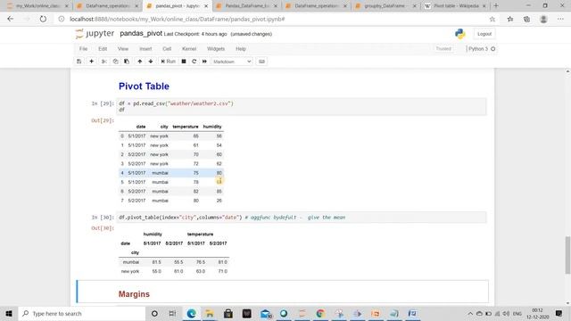The width and height of the screenshot is (571, 321).
Task: Interrupt the kernel with stop icon
Action: tap(184, 62)
